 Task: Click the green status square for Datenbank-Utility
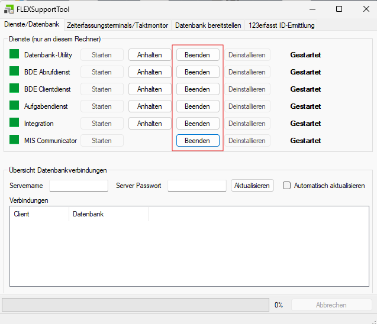pyautogui.click(x=14, y=54)
